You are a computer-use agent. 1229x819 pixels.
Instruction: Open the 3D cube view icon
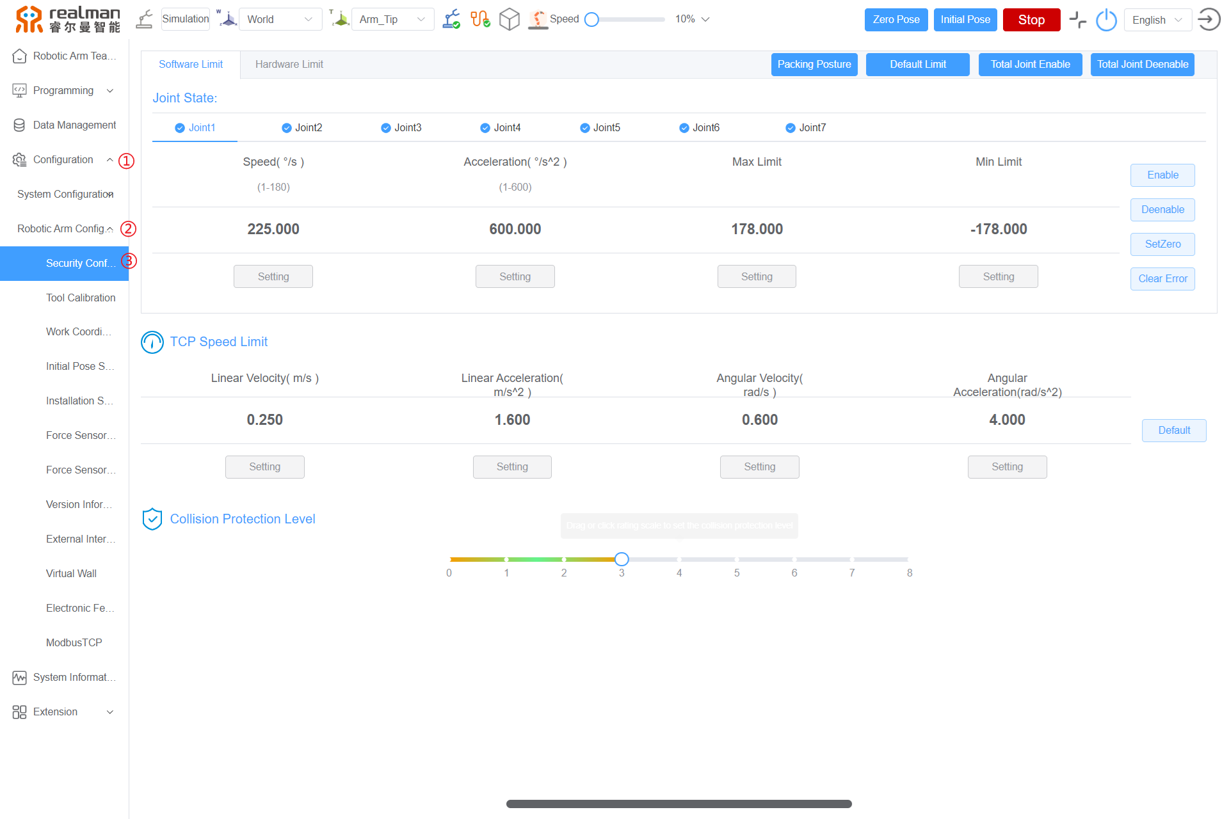click(510, 19)
